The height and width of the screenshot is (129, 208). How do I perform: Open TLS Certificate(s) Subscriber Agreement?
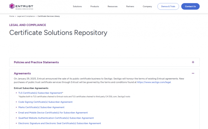pos(40,93)
